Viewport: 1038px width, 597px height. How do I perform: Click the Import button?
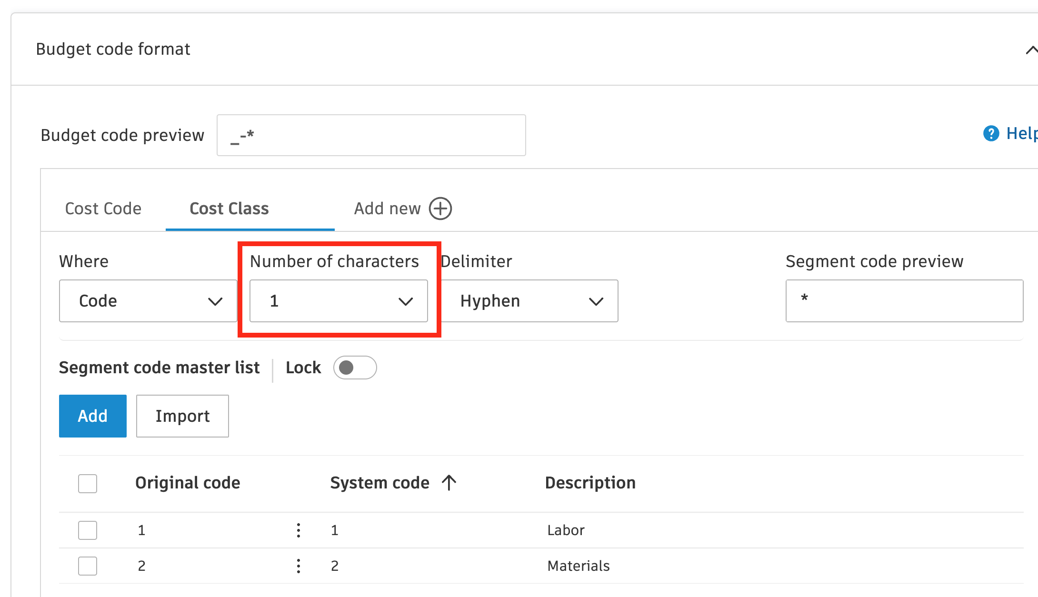click(x=182, y=416)
